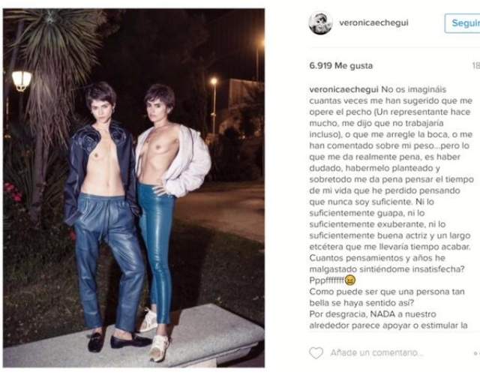Focus the Añade un comentario field

pos(376,353)
